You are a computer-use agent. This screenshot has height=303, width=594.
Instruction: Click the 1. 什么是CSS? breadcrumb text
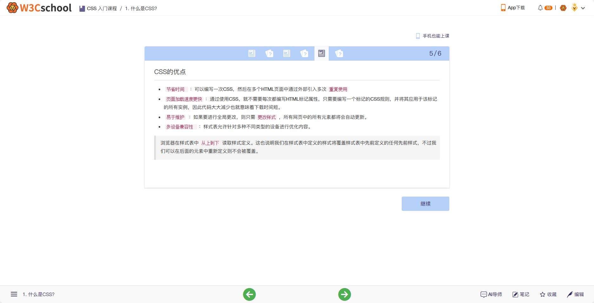(141, 9)
